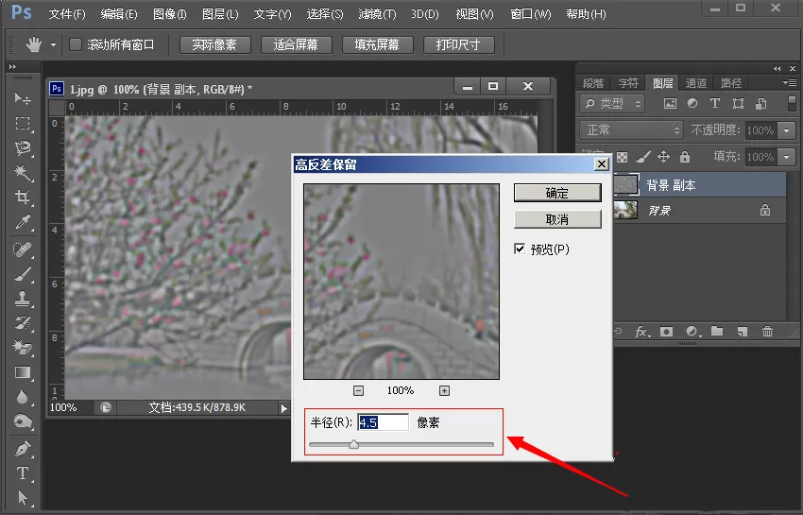803x515 pixels.
Task: Click the 适合屏幕 button
Action: 296,44
